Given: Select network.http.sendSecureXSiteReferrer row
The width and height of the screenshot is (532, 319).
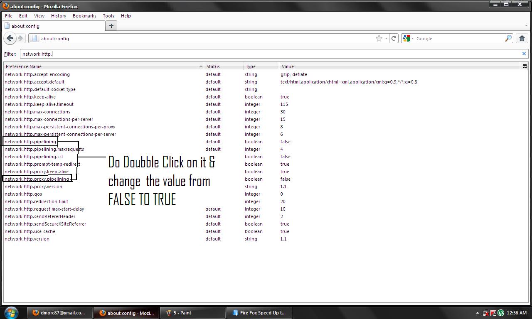Looking at the screenshot, I should click(266, 224).
